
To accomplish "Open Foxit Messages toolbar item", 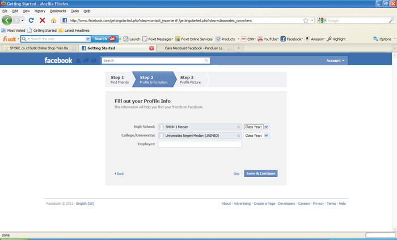I will tap(158, 39).
